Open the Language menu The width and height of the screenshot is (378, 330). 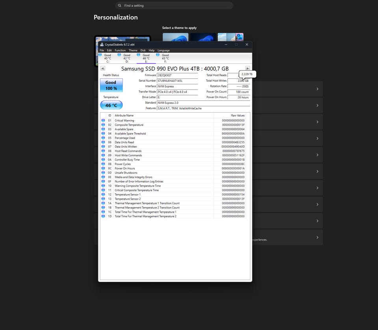[164, 50]
